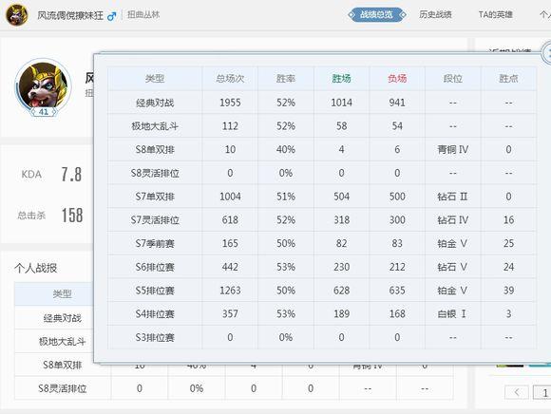Select the S5排位赛 row label
Image resolution: width=551 pixels, height=414 pixels.
[155, 291]
